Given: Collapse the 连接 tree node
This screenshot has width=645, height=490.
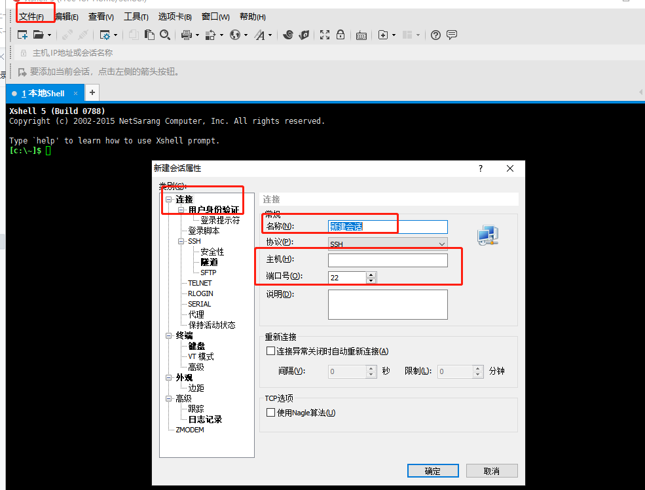Looking at the screenshot, I should [x=169, y=200].
